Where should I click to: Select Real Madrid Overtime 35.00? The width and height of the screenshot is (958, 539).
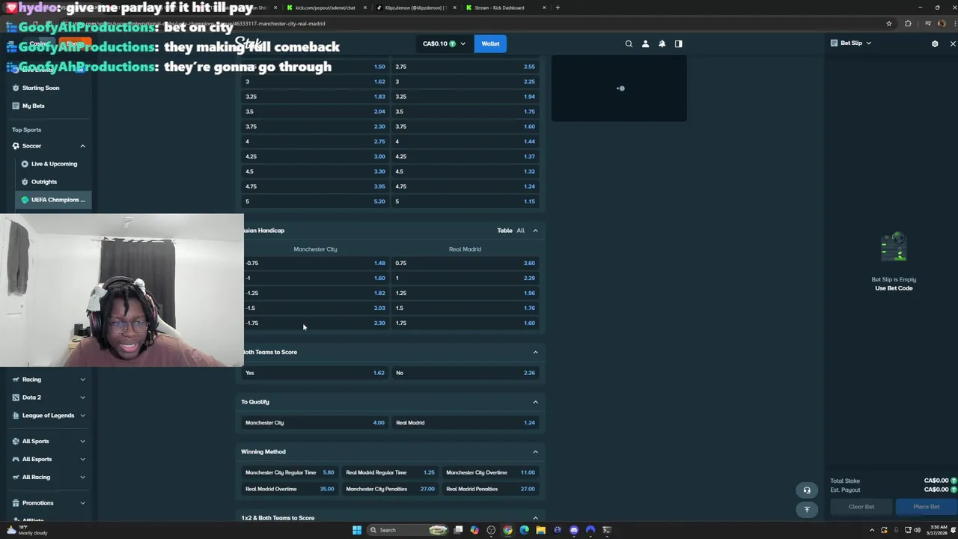click(x=290, y=489)
